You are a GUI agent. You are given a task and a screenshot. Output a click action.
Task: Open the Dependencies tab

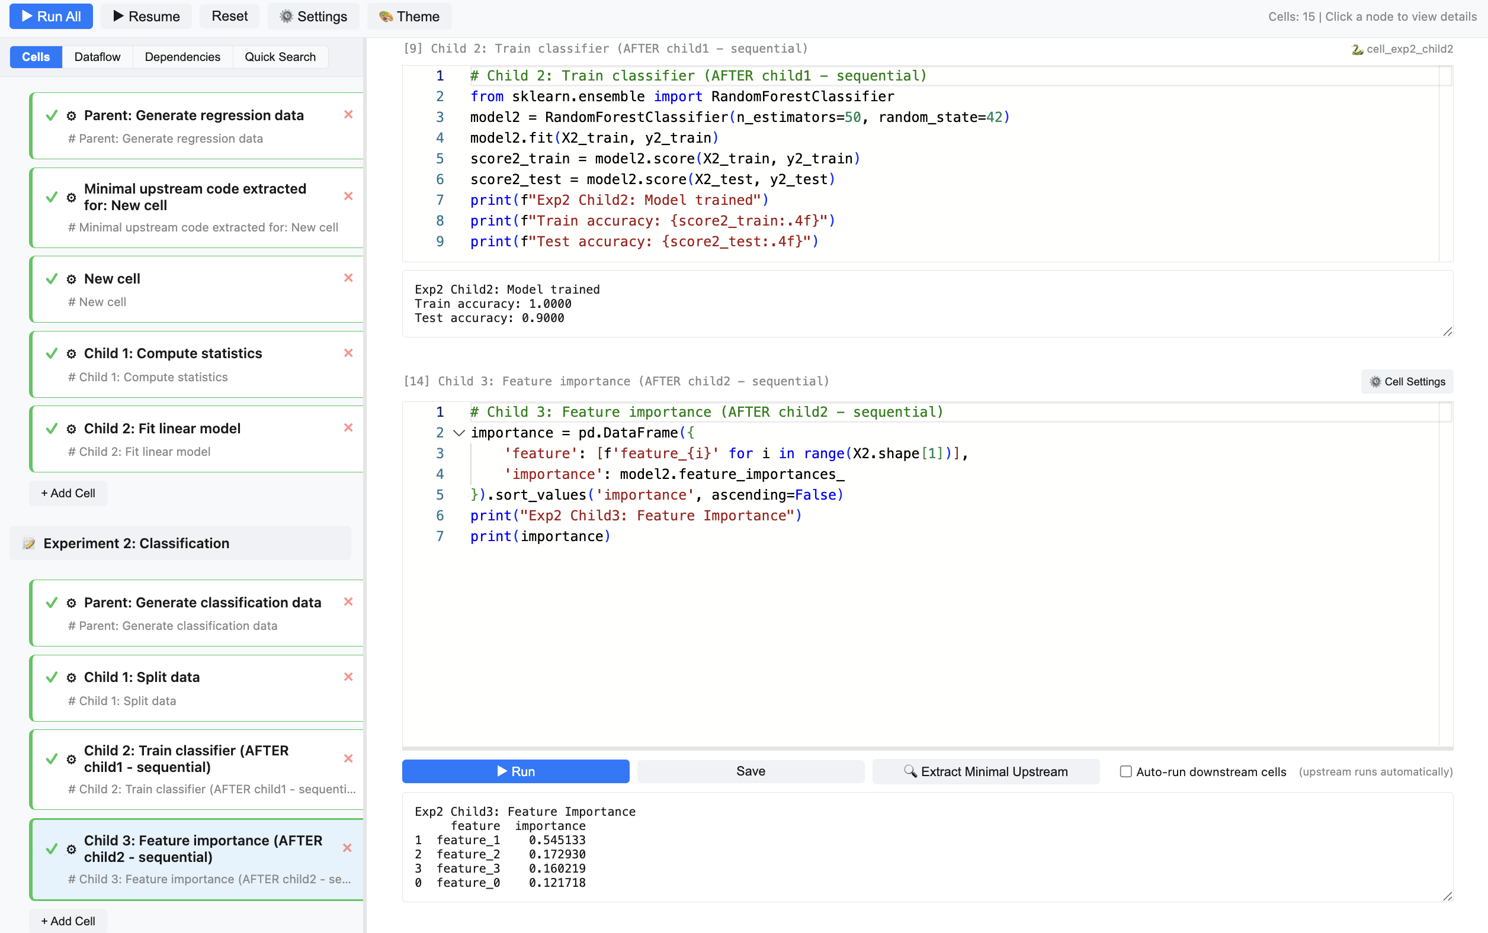click(x=182, y=57)
